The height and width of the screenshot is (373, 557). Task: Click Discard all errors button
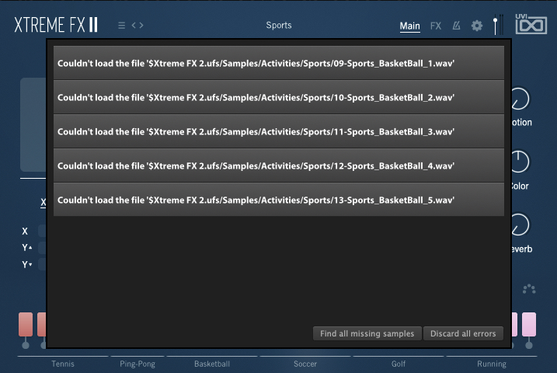click(463, 333)
